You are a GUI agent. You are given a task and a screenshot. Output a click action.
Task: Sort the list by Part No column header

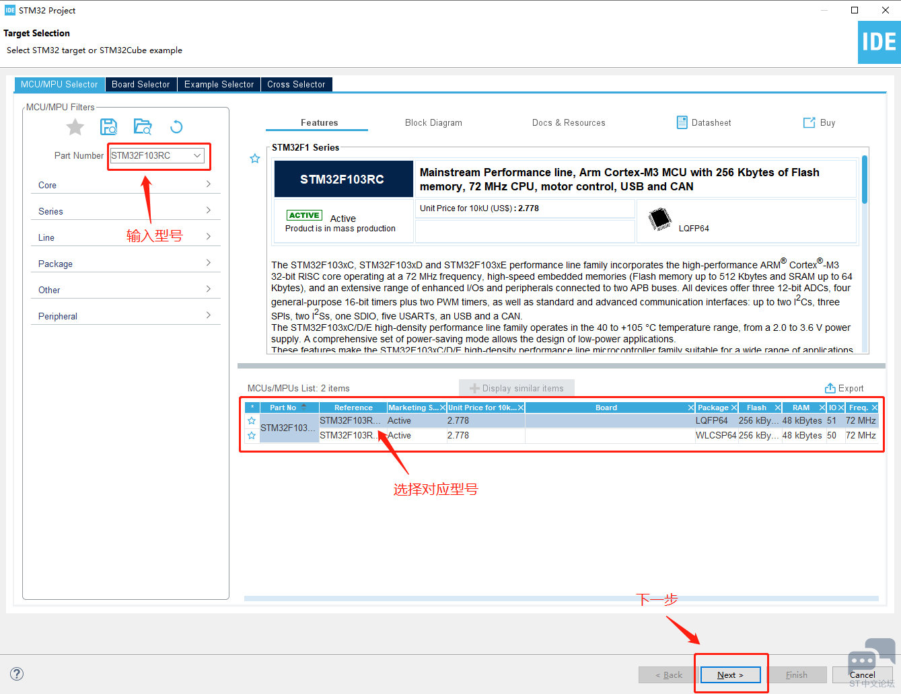(x=283, y=408)
